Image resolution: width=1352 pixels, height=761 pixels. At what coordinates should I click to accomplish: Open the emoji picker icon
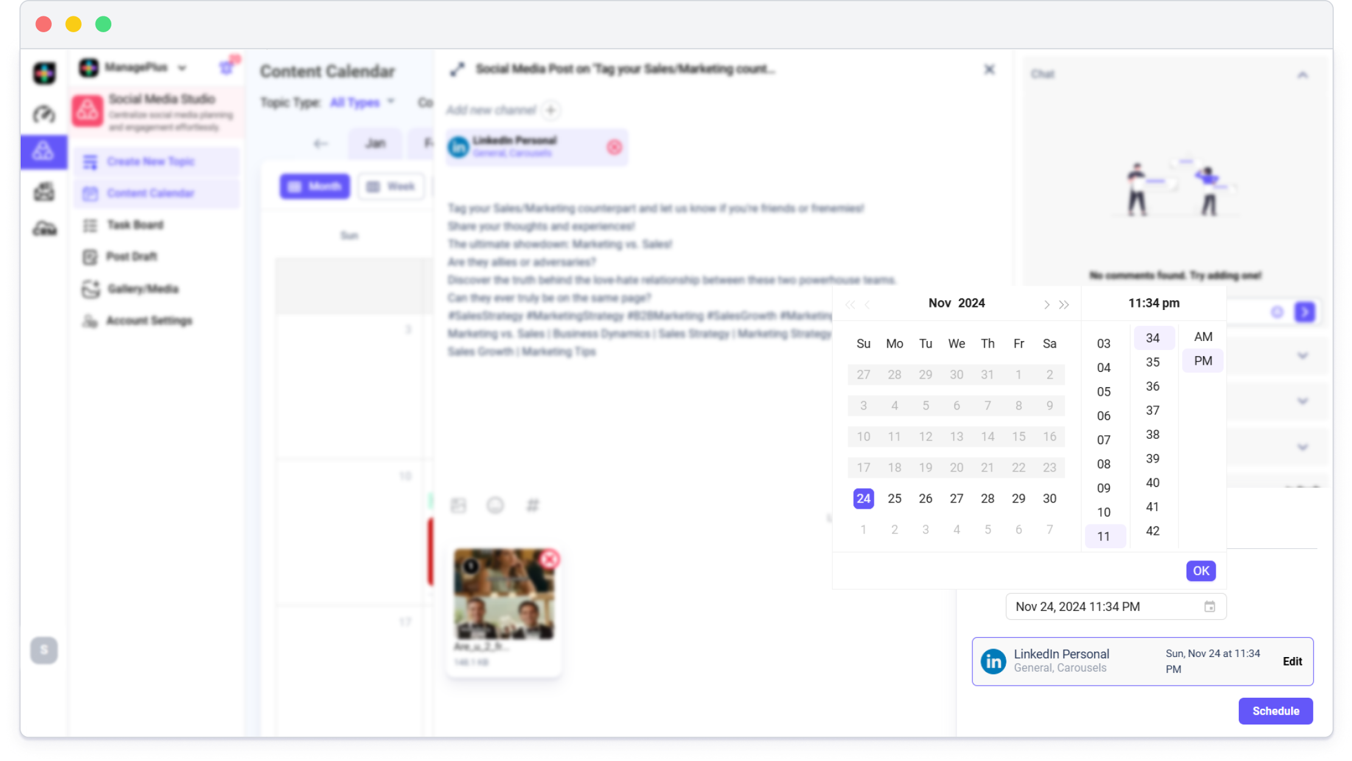point(495,505)
